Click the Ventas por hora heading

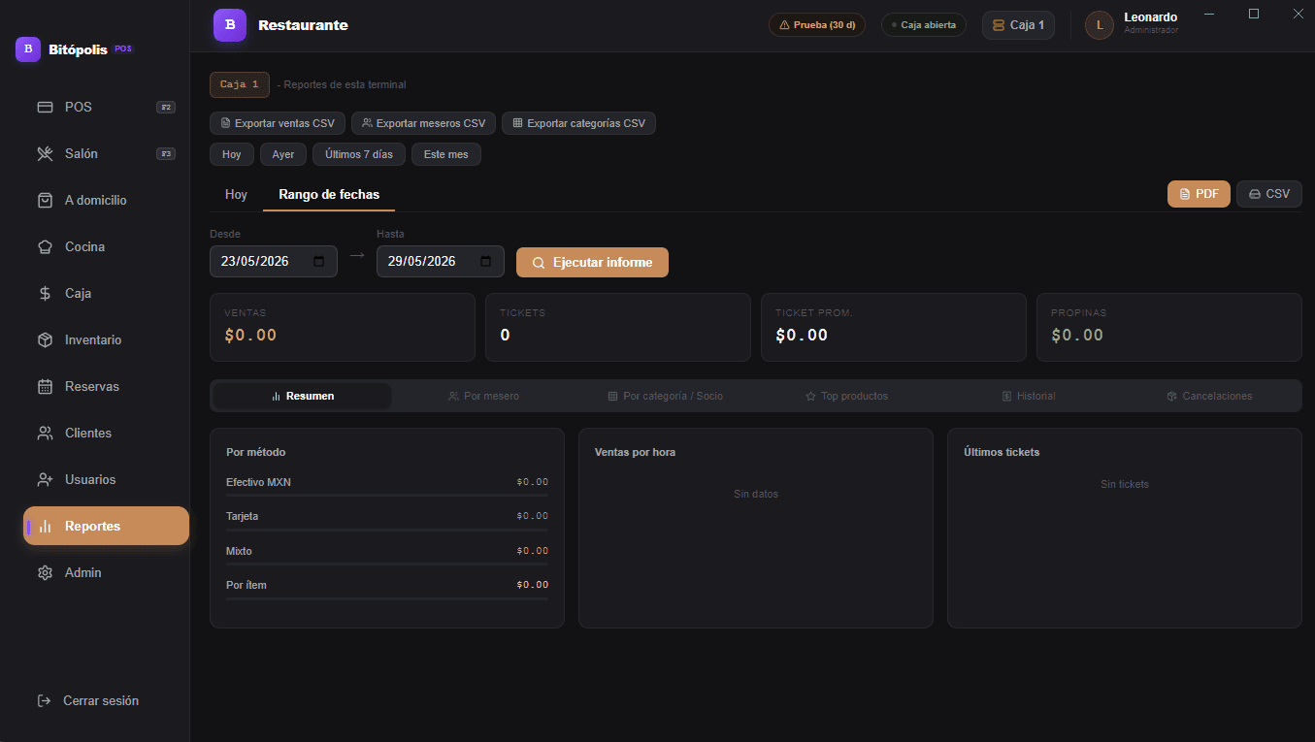coord(635,452)
